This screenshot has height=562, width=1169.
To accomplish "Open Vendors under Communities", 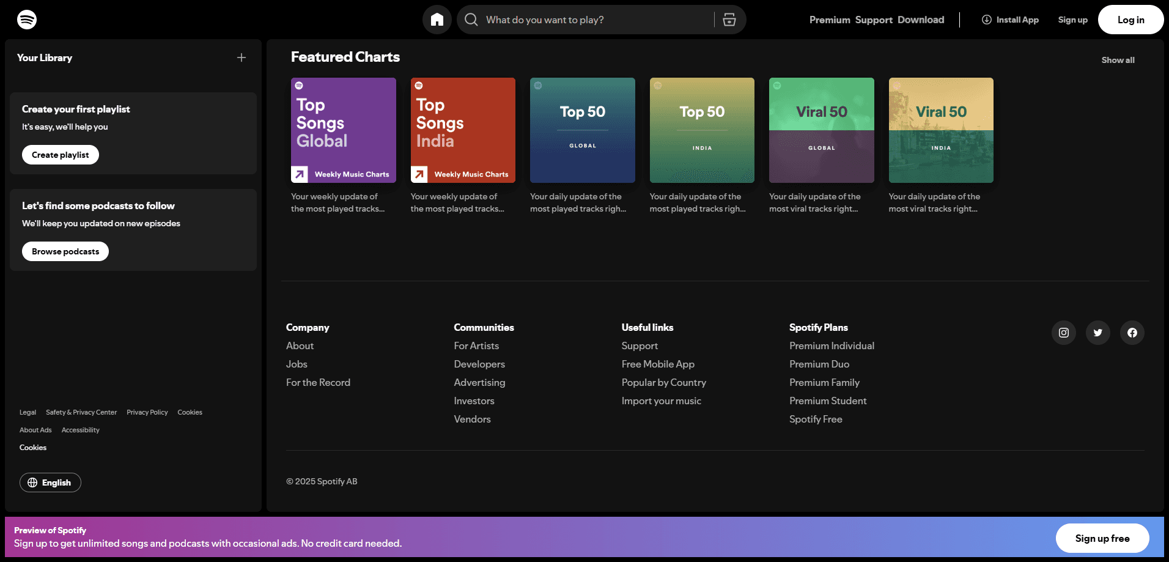I will pos(472,419).
